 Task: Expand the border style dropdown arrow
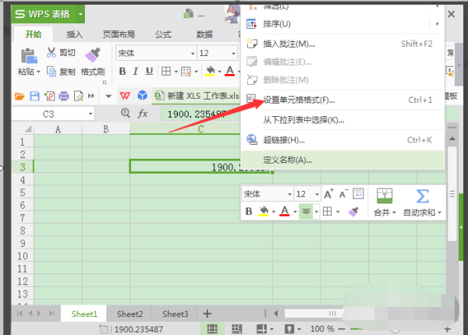(x=175, y=72)
